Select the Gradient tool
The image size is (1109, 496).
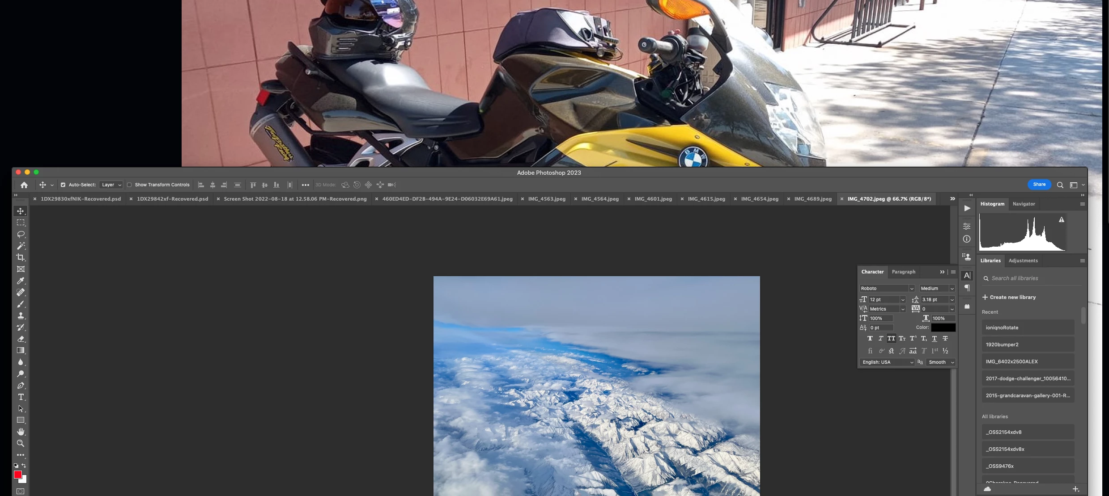[21, 350]
